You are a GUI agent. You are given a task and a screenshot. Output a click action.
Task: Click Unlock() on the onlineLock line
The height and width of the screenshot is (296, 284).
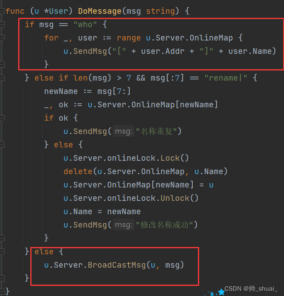[179, 198]
